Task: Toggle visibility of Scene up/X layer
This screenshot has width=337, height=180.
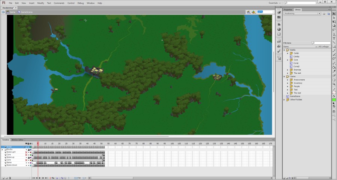Action: pos(26,152)
